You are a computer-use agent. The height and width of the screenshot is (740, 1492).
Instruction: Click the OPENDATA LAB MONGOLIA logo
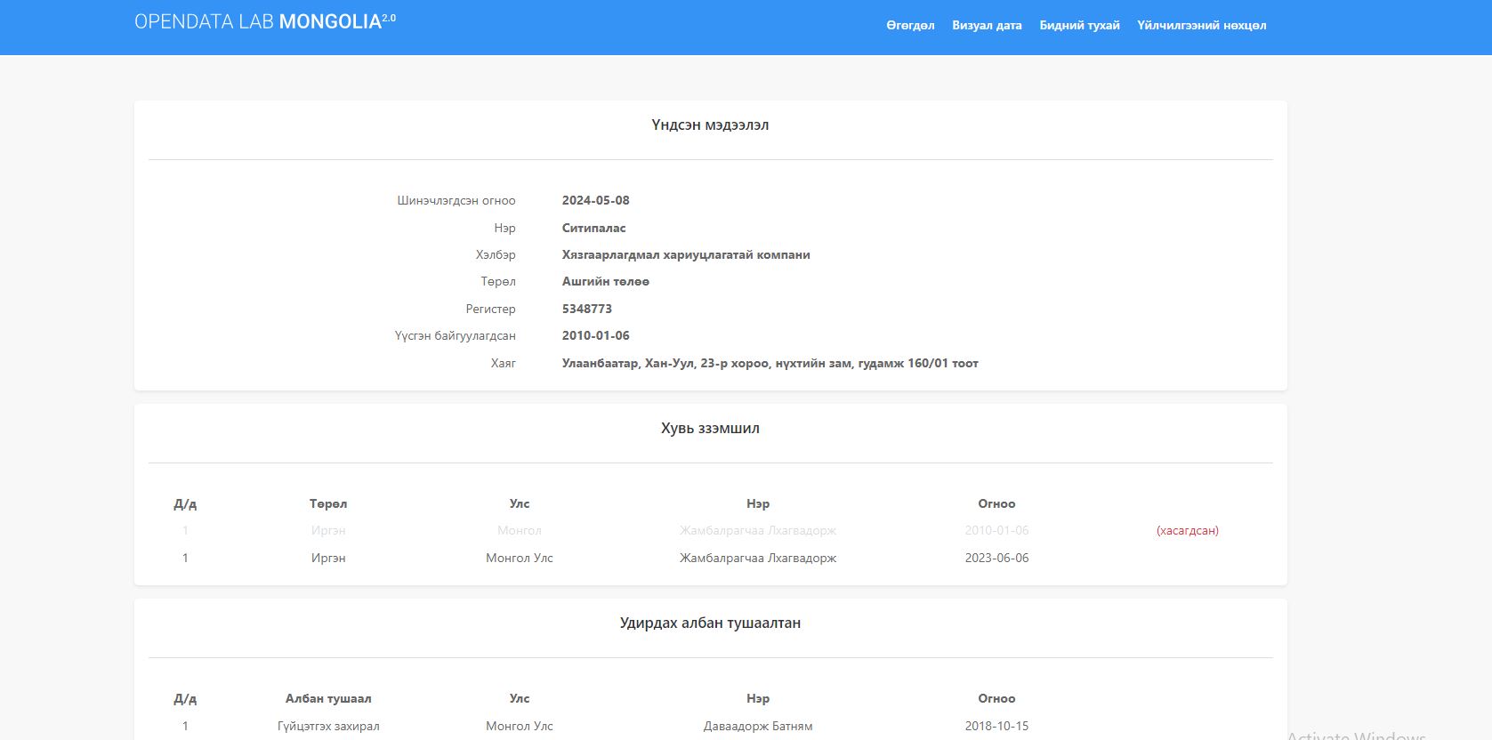click(264, 22)
